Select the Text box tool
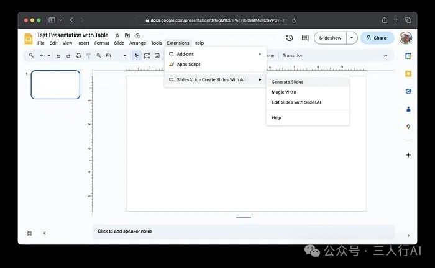Image resolution: width=435 pixels, height=268 pixels. [x=147, y=56]
